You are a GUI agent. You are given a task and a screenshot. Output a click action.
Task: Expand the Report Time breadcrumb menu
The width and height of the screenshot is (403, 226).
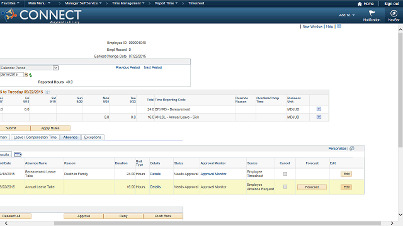click(x=166, y=3)
